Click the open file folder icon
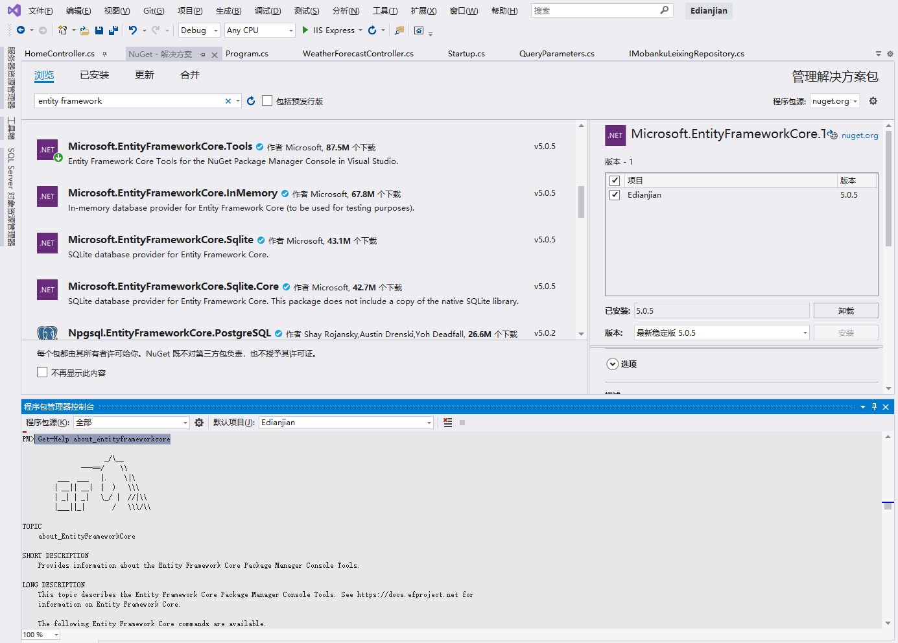Screen dimensions: 898x643 [84, 30]
